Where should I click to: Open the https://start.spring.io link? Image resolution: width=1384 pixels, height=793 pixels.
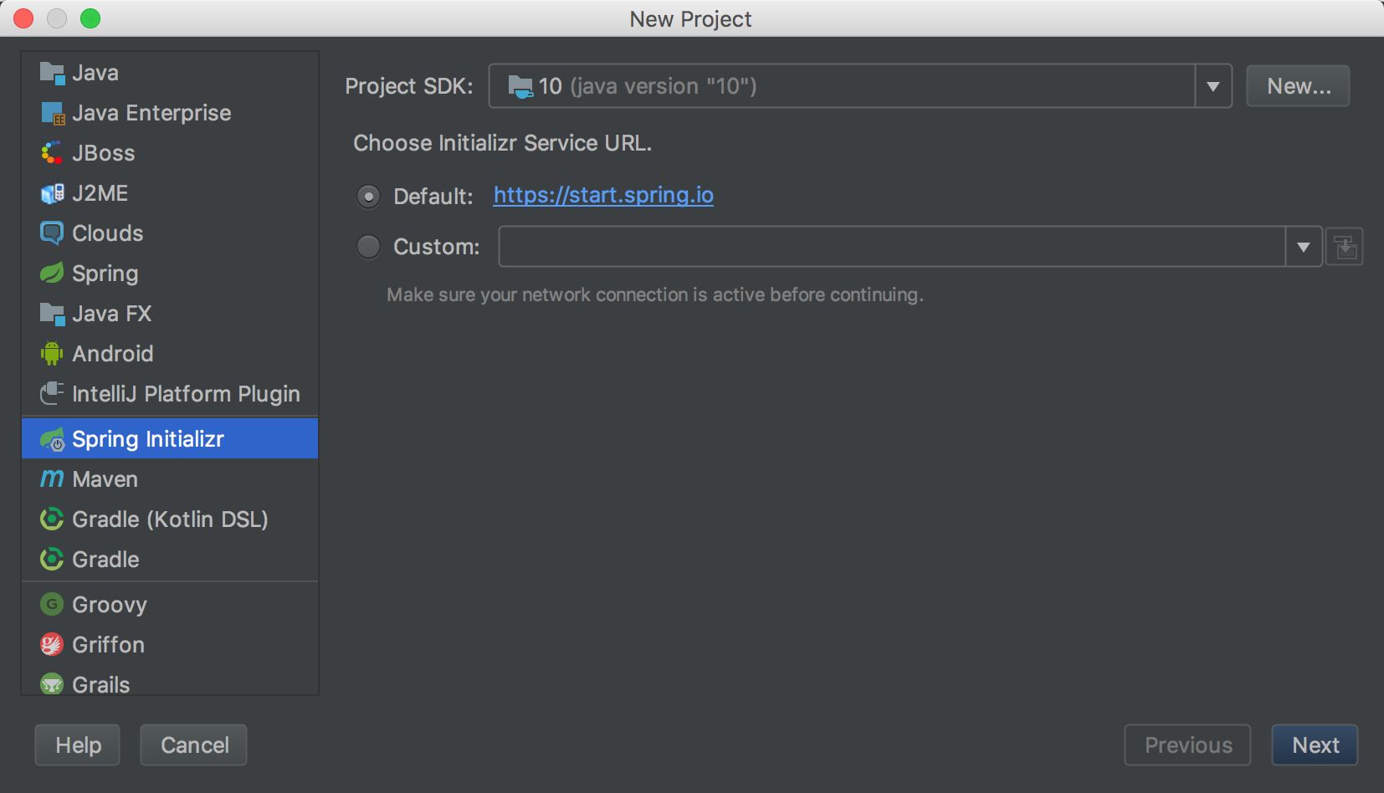coord(603,195)
